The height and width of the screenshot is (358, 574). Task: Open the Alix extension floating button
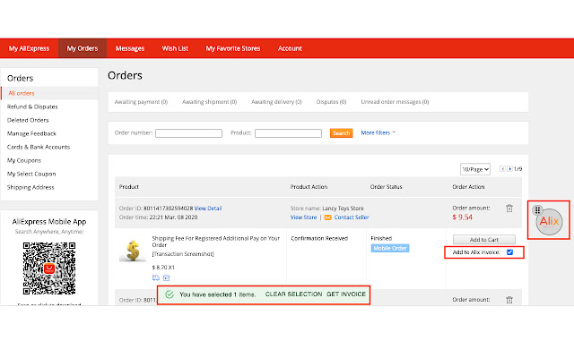point(549,221)
